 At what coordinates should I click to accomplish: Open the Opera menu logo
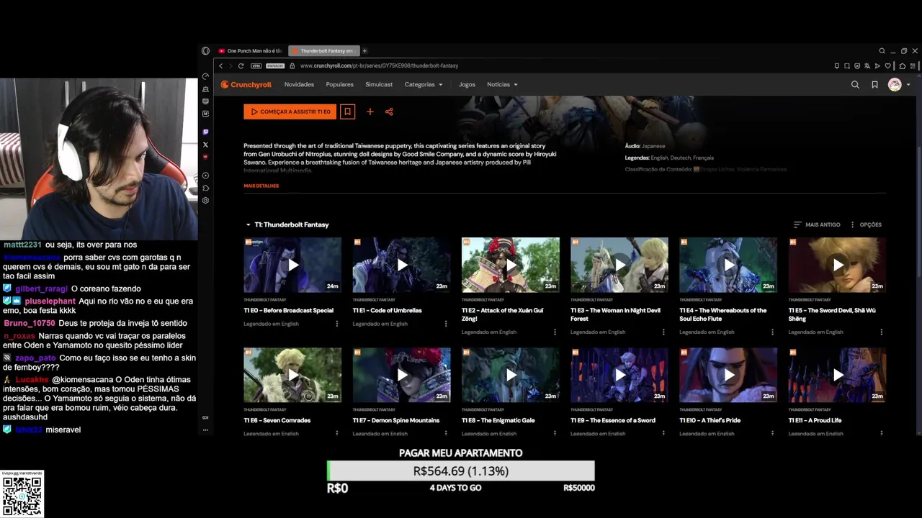pyautogui.click(x=205, y=51)
